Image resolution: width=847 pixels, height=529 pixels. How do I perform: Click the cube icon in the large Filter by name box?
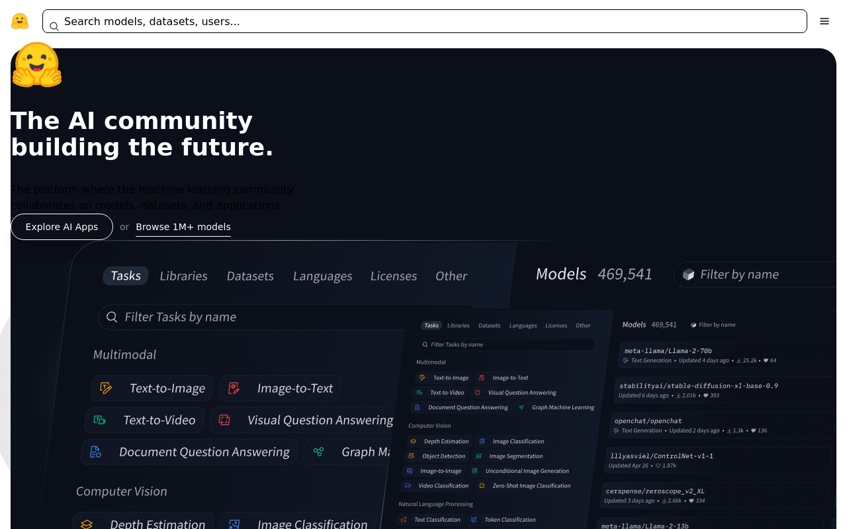pos(689,274)
